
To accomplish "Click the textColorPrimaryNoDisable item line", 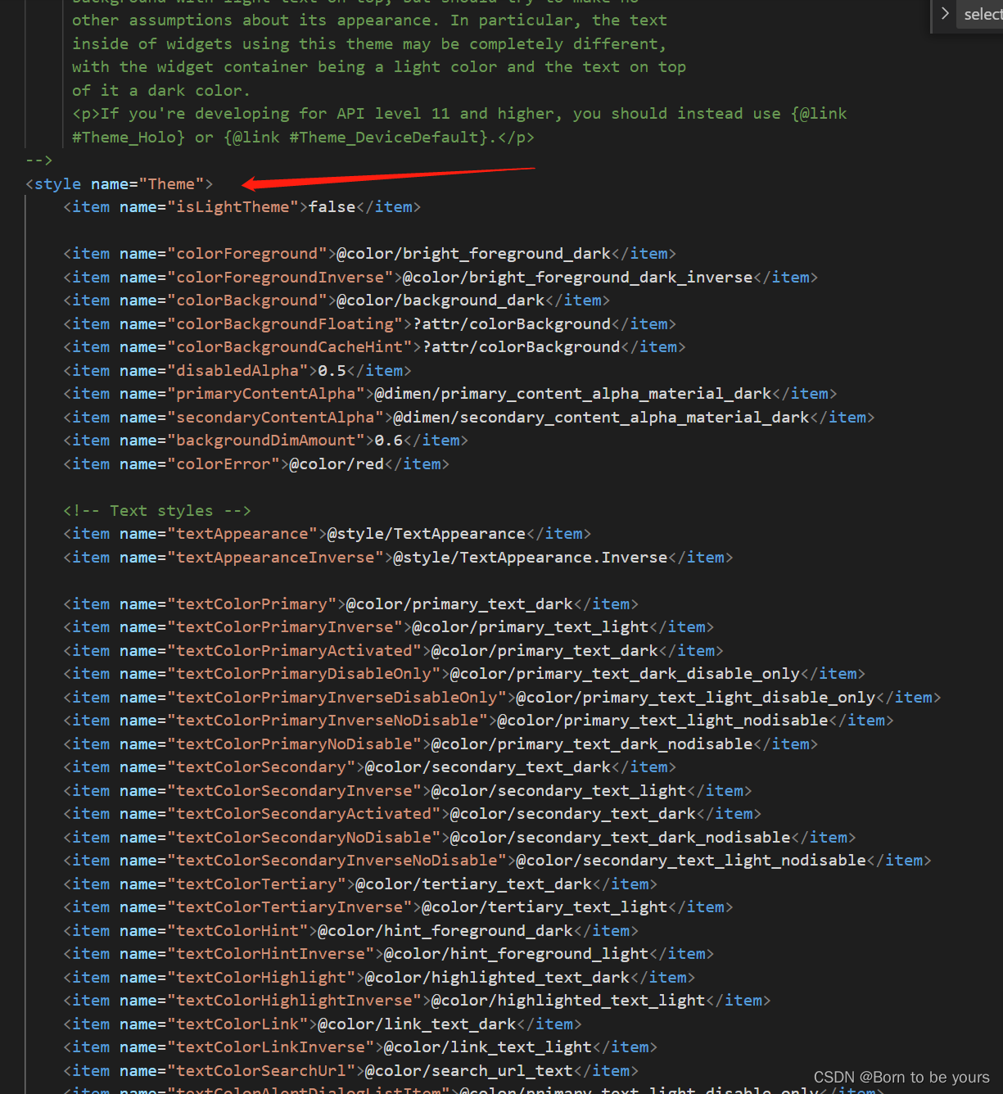I will tap(441, 744).
